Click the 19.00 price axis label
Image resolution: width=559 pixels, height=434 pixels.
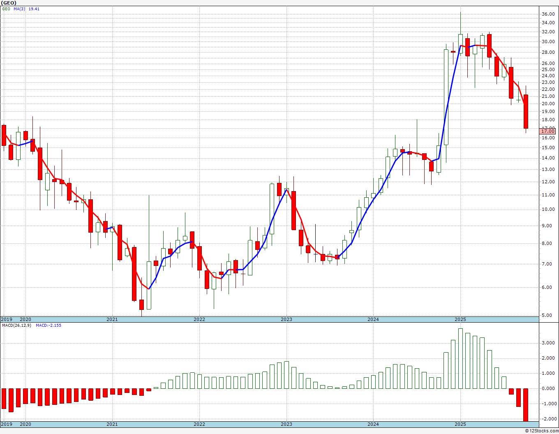[548, 111]
